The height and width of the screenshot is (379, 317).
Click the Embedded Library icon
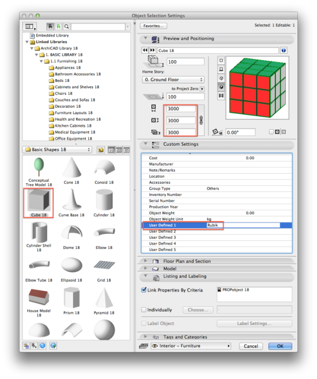(x=32, y=36)
